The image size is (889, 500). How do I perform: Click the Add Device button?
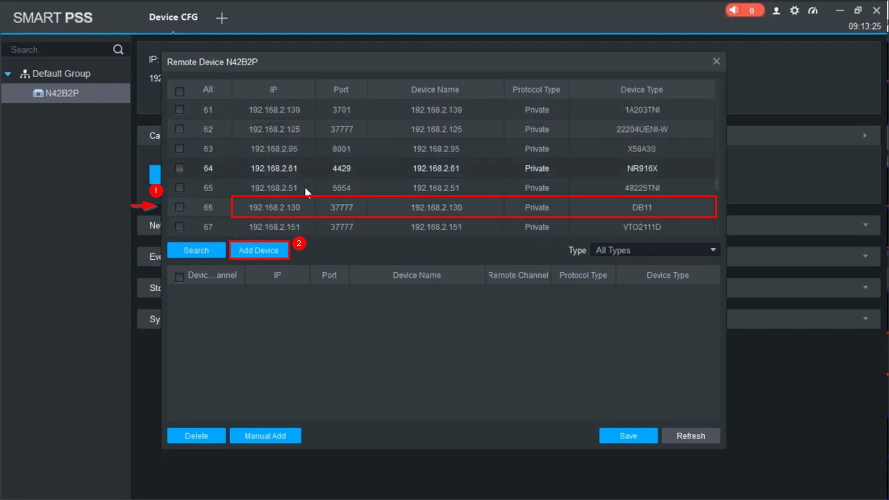(x=259, y=250)
